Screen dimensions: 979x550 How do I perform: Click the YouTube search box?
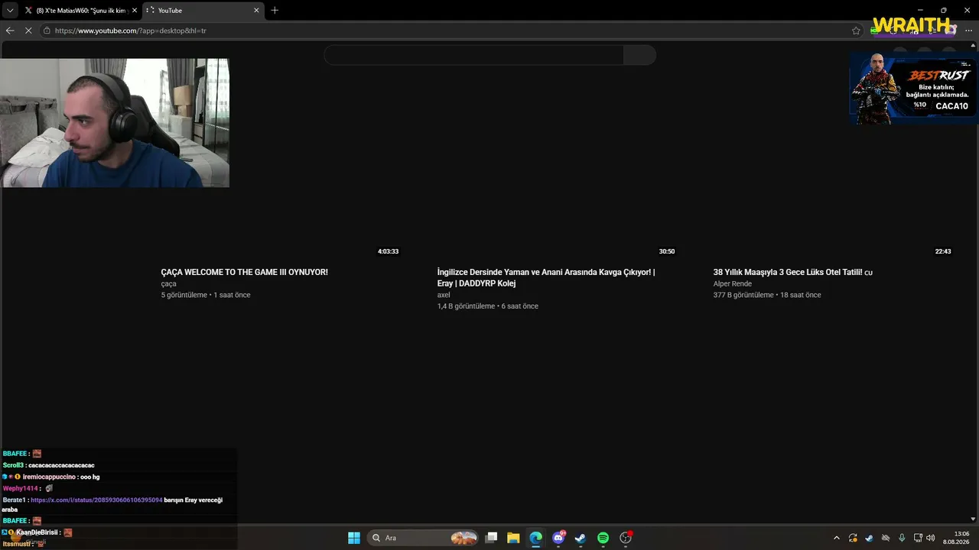(x=474, y=55)
